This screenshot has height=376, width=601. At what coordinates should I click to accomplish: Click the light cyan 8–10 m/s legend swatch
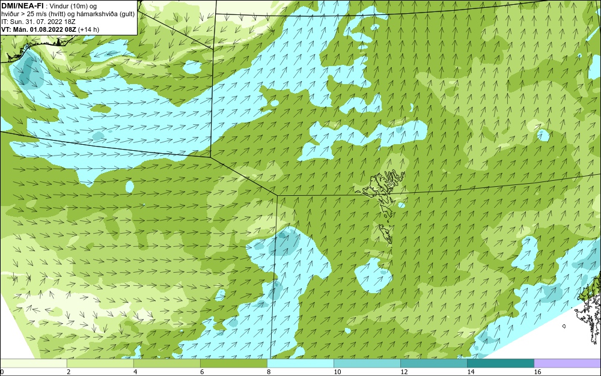(300, 363)
